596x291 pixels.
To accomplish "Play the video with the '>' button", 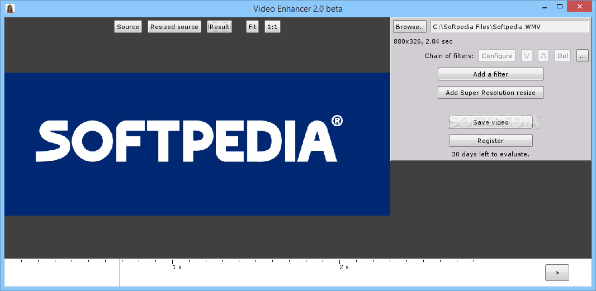I will (557, 273).
